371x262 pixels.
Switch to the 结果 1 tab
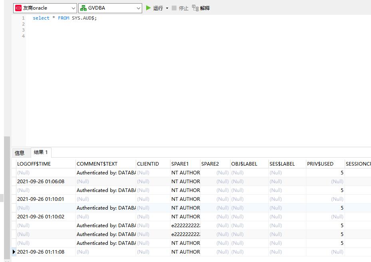[41, 152]
